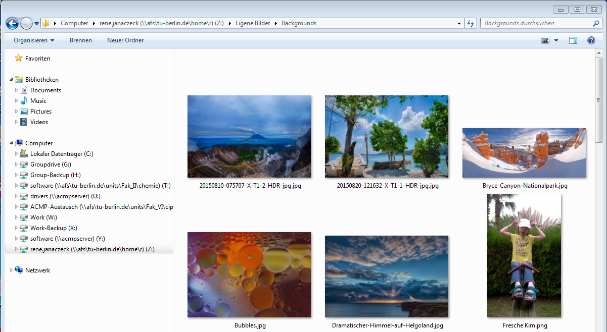
Task: Expand the Lokaler Datenträger (C:) node
Action: [x=16, y=154]
